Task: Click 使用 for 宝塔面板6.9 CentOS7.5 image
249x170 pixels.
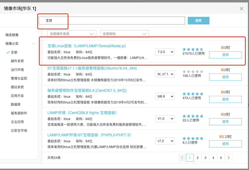Action: point(225,99)
